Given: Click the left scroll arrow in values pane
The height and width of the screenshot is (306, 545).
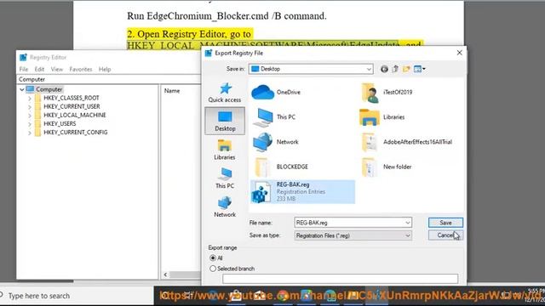Looking at the screenshot, I should 165,275.
